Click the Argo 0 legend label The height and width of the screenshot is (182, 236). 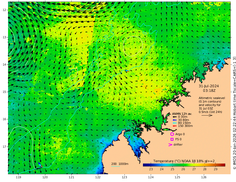click(180, 134)
